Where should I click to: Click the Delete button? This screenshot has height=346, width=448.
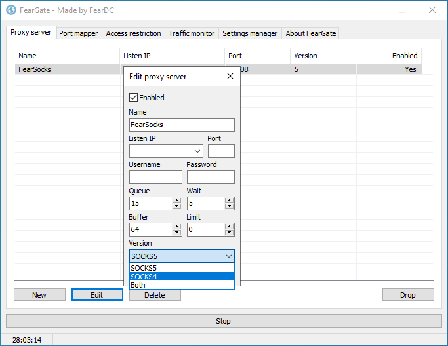[x=155, y=295]
